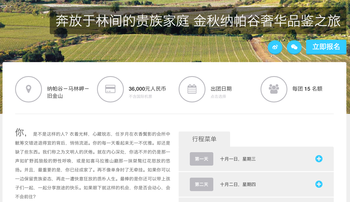Click the 不含国际机票 note

click(x=140, y=97)
